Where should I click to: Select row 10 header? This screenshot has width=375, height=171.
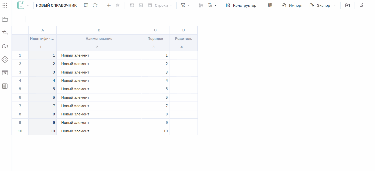tap(20, 131)
